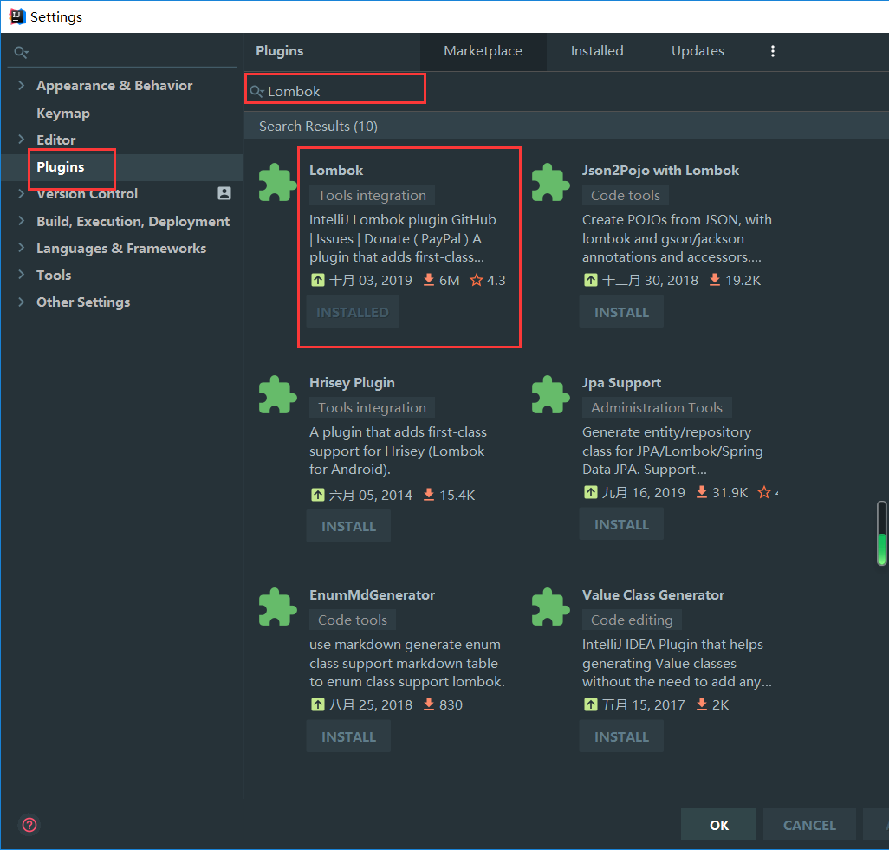Switch to the Updates tab
This screenshot has width=889, height=850.
[698, 51]
